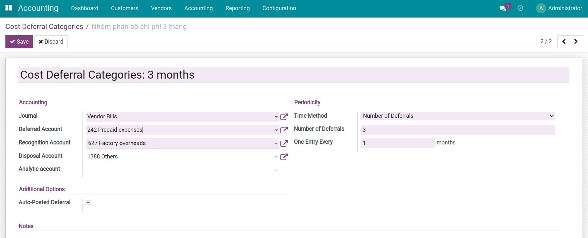Expand the Journal Vendor Bills dropdown

tap(276, 117)
